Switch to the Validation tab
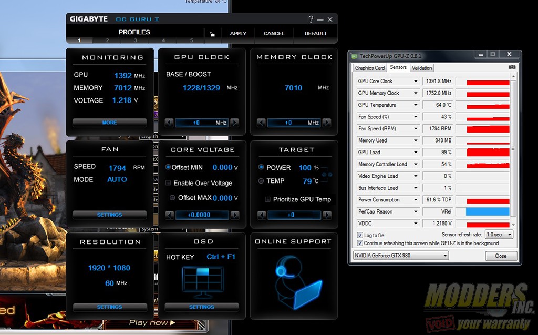 click(422, 68)
